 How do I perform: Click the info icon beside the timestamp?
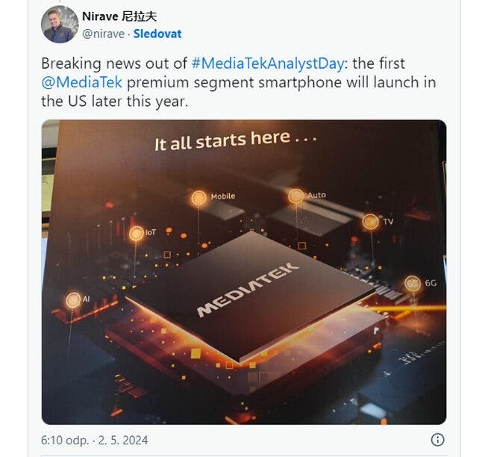[x=437, y=440]
